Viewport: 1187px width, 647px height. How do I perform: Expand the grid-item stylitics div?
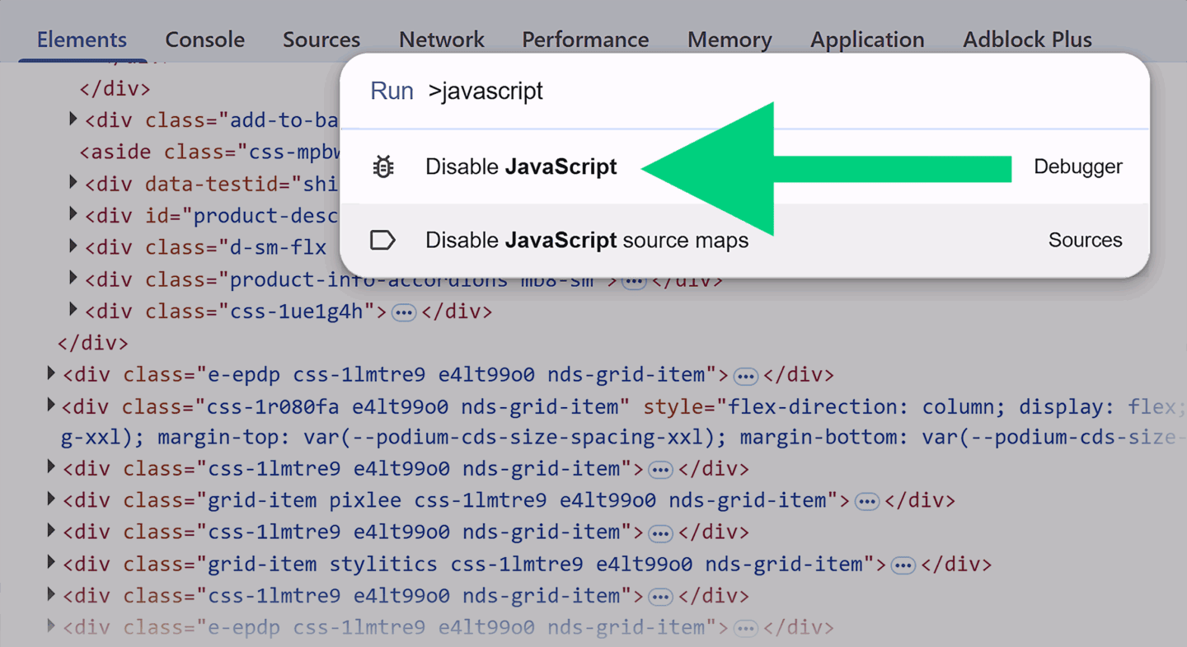[x=51, y=564]
